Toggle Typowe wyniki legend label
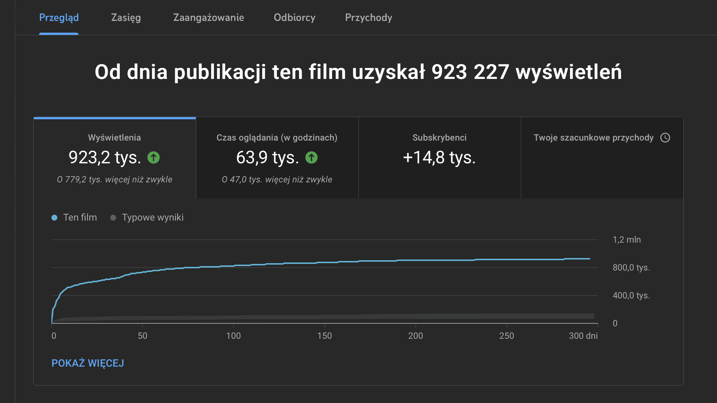The height and width of the screenshot is (403, 717). pos(152,217)
